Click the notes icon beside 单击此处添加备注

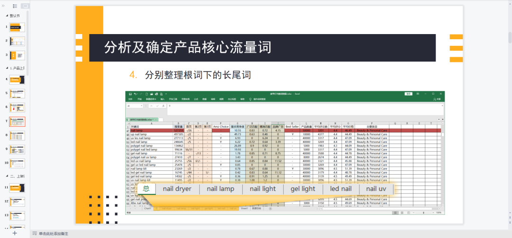pos(35,234)
